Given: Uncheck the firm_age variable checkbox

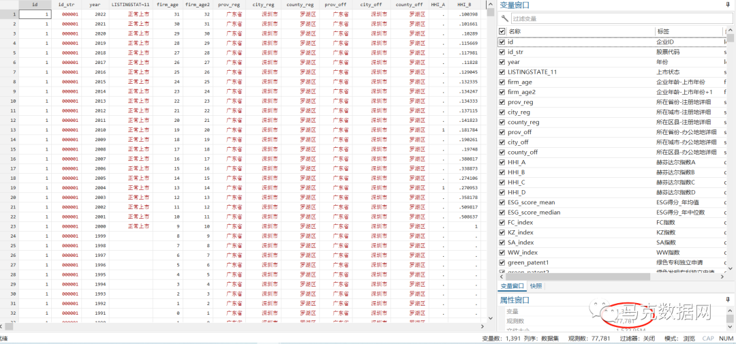Looking at the screenshot, I should pos(502,82).
